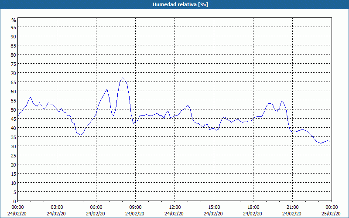Select the 85 value on the y-axis
349x218 pixels.
[x=14, y=45]
